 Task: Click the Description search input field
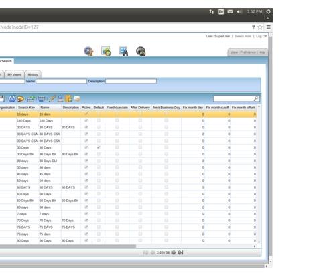tap(131, 81)
